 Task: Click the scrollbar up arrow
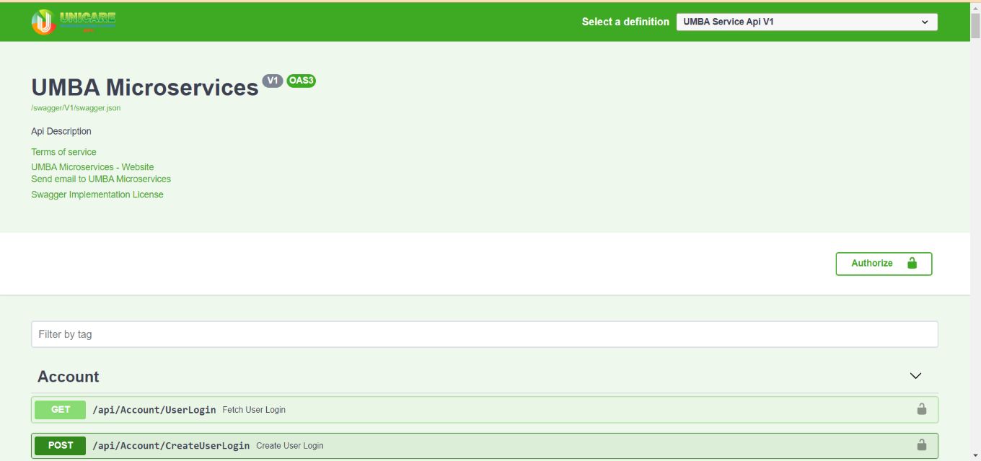(975, 7)
